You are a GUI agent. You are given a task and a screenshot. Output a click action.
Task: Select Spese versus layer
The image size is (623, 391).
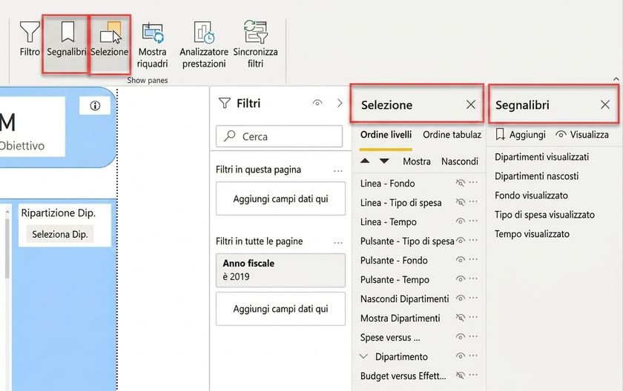coord(390,338)
